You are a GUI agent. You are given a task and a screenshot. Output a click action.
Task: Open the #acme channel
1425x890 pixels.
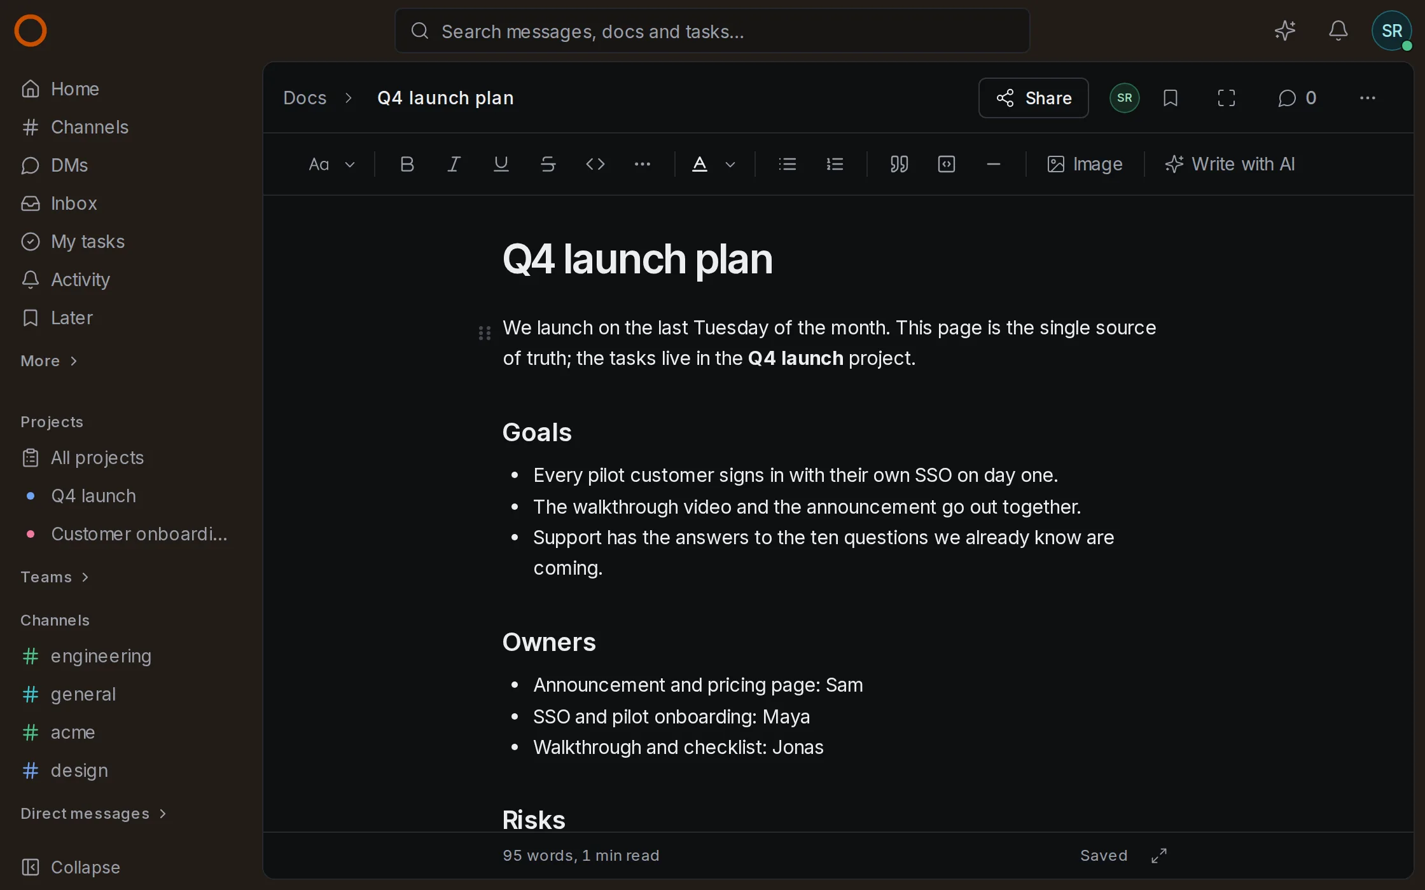(131, 732)
